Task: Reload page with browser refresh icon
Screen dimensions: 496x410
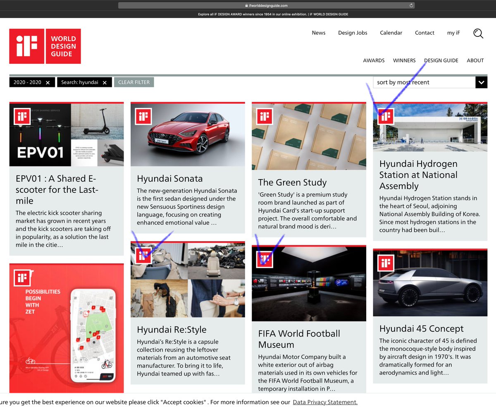Action: [x=411, y=5]
